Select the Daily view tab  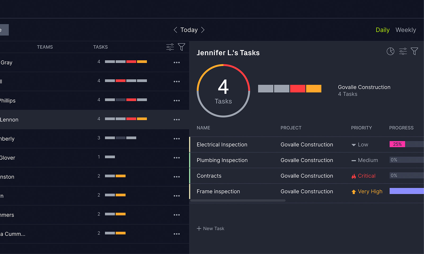coord(382,30)
